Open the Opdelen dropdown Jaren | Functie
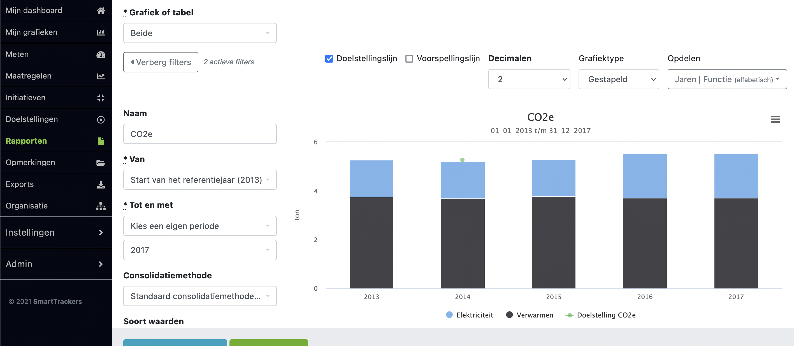Screen dimensions: 794x346 pos(727,79)
